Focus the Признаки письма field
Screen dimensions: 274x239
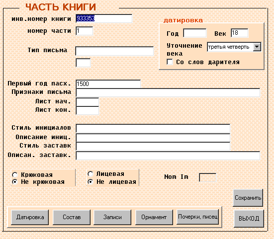pos(168,92)
